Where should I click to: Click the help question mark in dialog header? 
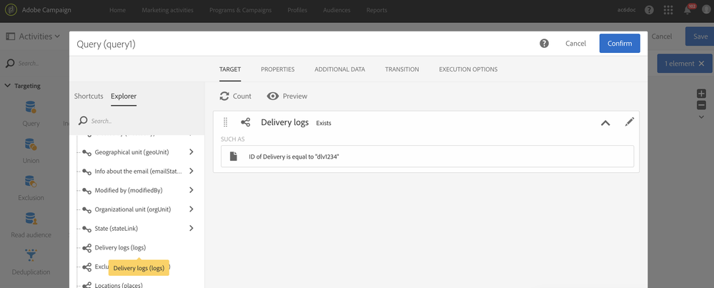[x=544, y=44]
